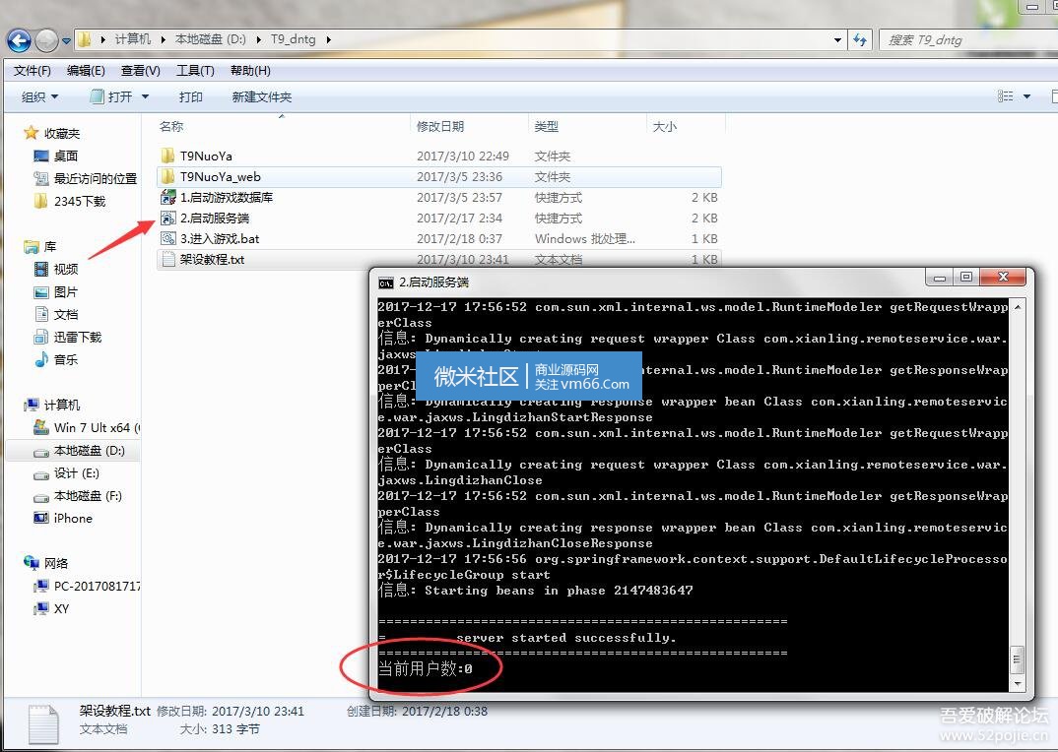Click the Forward navigation arrow button
Viewport: 1058px width, 752px height.
point(46,40)
